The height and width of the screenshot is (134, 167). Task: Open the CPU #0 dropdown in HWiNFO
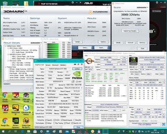(89, 67)
